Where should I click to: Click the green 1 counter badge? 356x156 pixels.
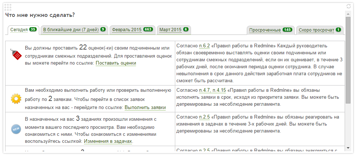(338, 30)
